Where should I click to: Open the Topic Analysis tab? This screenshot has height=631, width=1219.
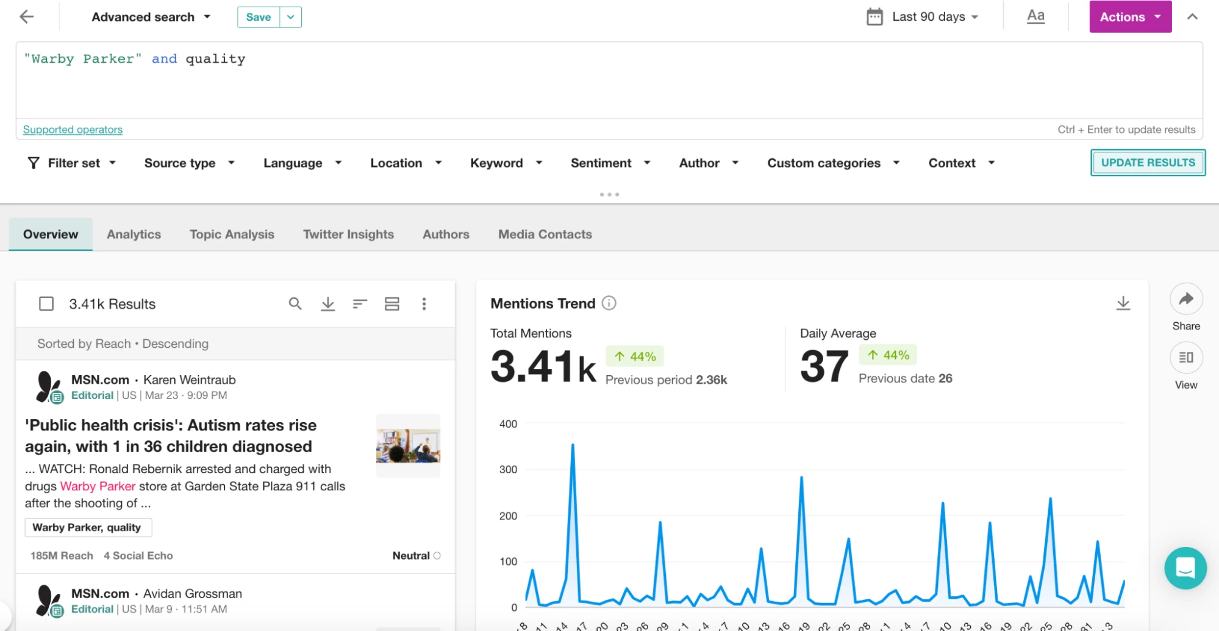pos(232,234)
